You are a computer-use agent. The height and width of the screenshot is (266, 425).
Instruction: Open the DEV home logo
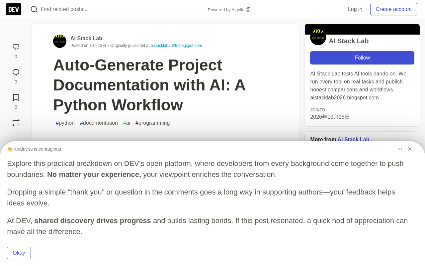[x=14, y=9]
